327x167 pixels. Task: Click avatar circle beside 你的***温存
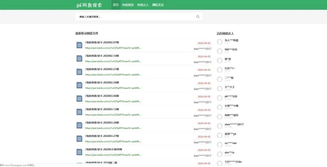[x=219, y=117]
